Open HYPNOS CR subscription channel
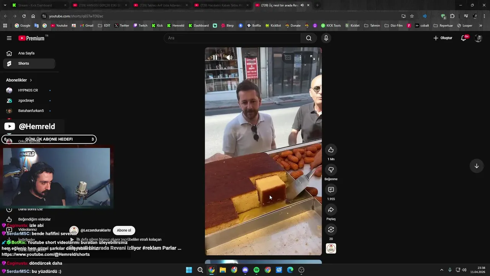This screenshot has width=490, height=276. coord(29,90)
